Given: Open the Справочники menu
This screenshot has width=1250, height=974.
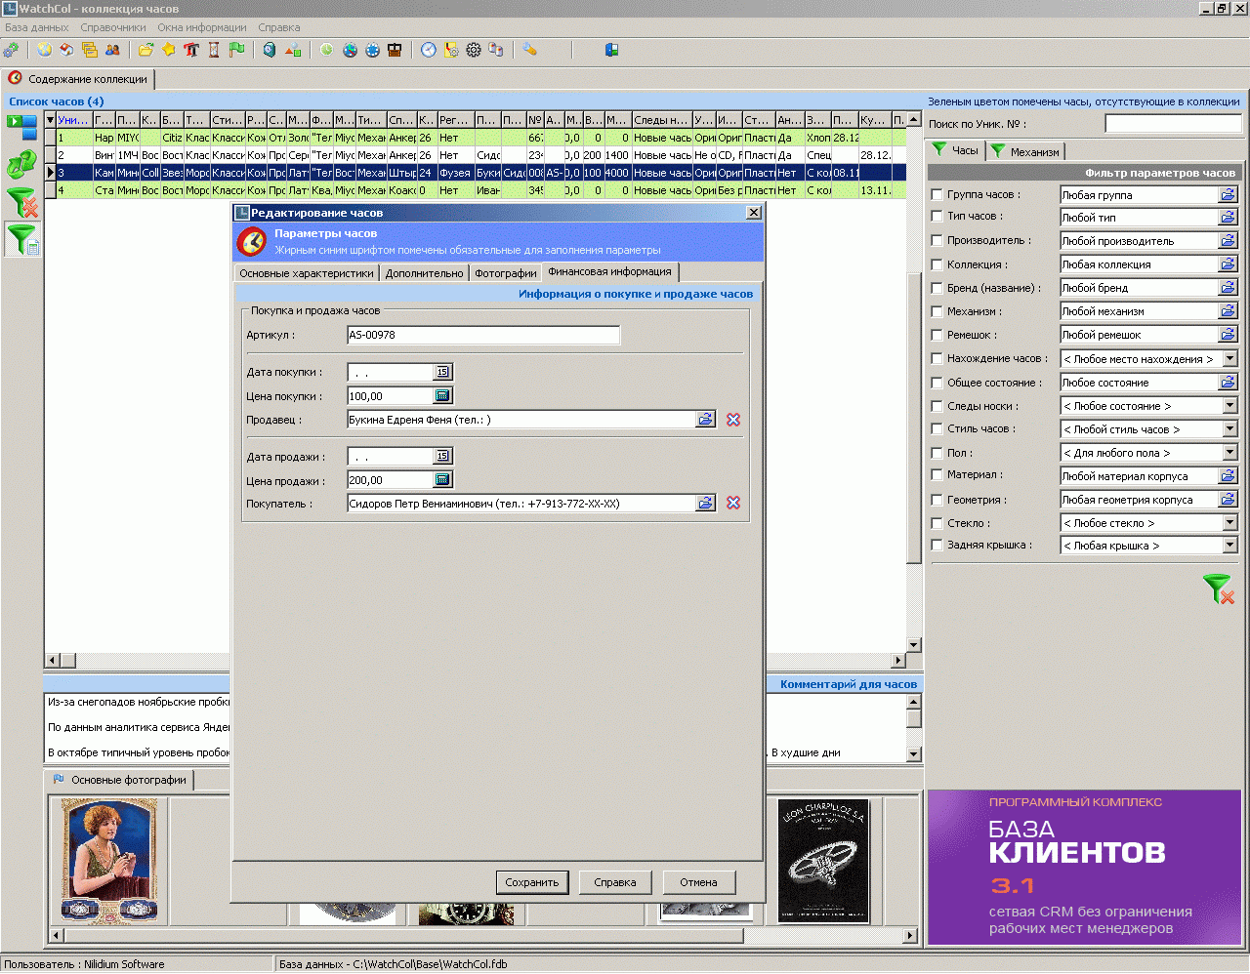Looking at the screenshot, I should pos(113,27).
